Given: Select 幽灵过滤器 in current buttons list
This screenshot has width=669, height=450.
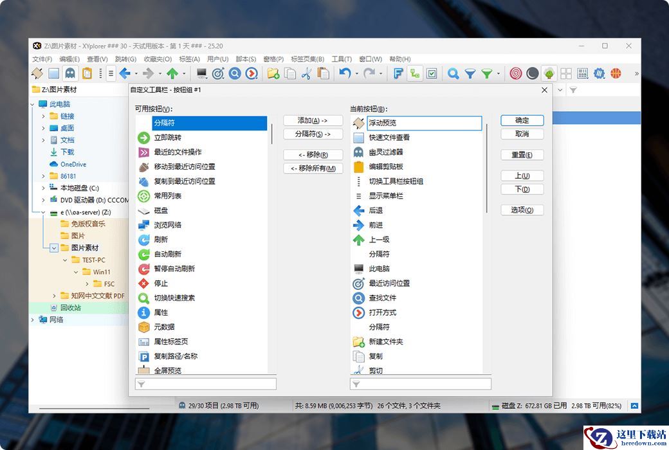Looking at the screenshot, I should pyautogui.click(x=385, y=152).
